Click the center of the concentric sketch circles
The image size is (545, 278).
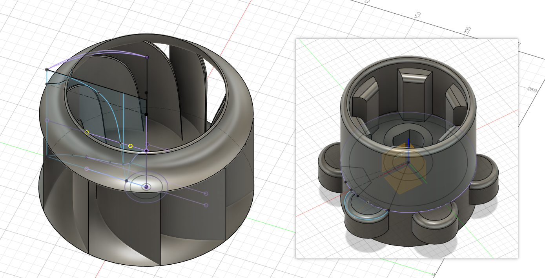pyautogui.click(x=146, y=187)
